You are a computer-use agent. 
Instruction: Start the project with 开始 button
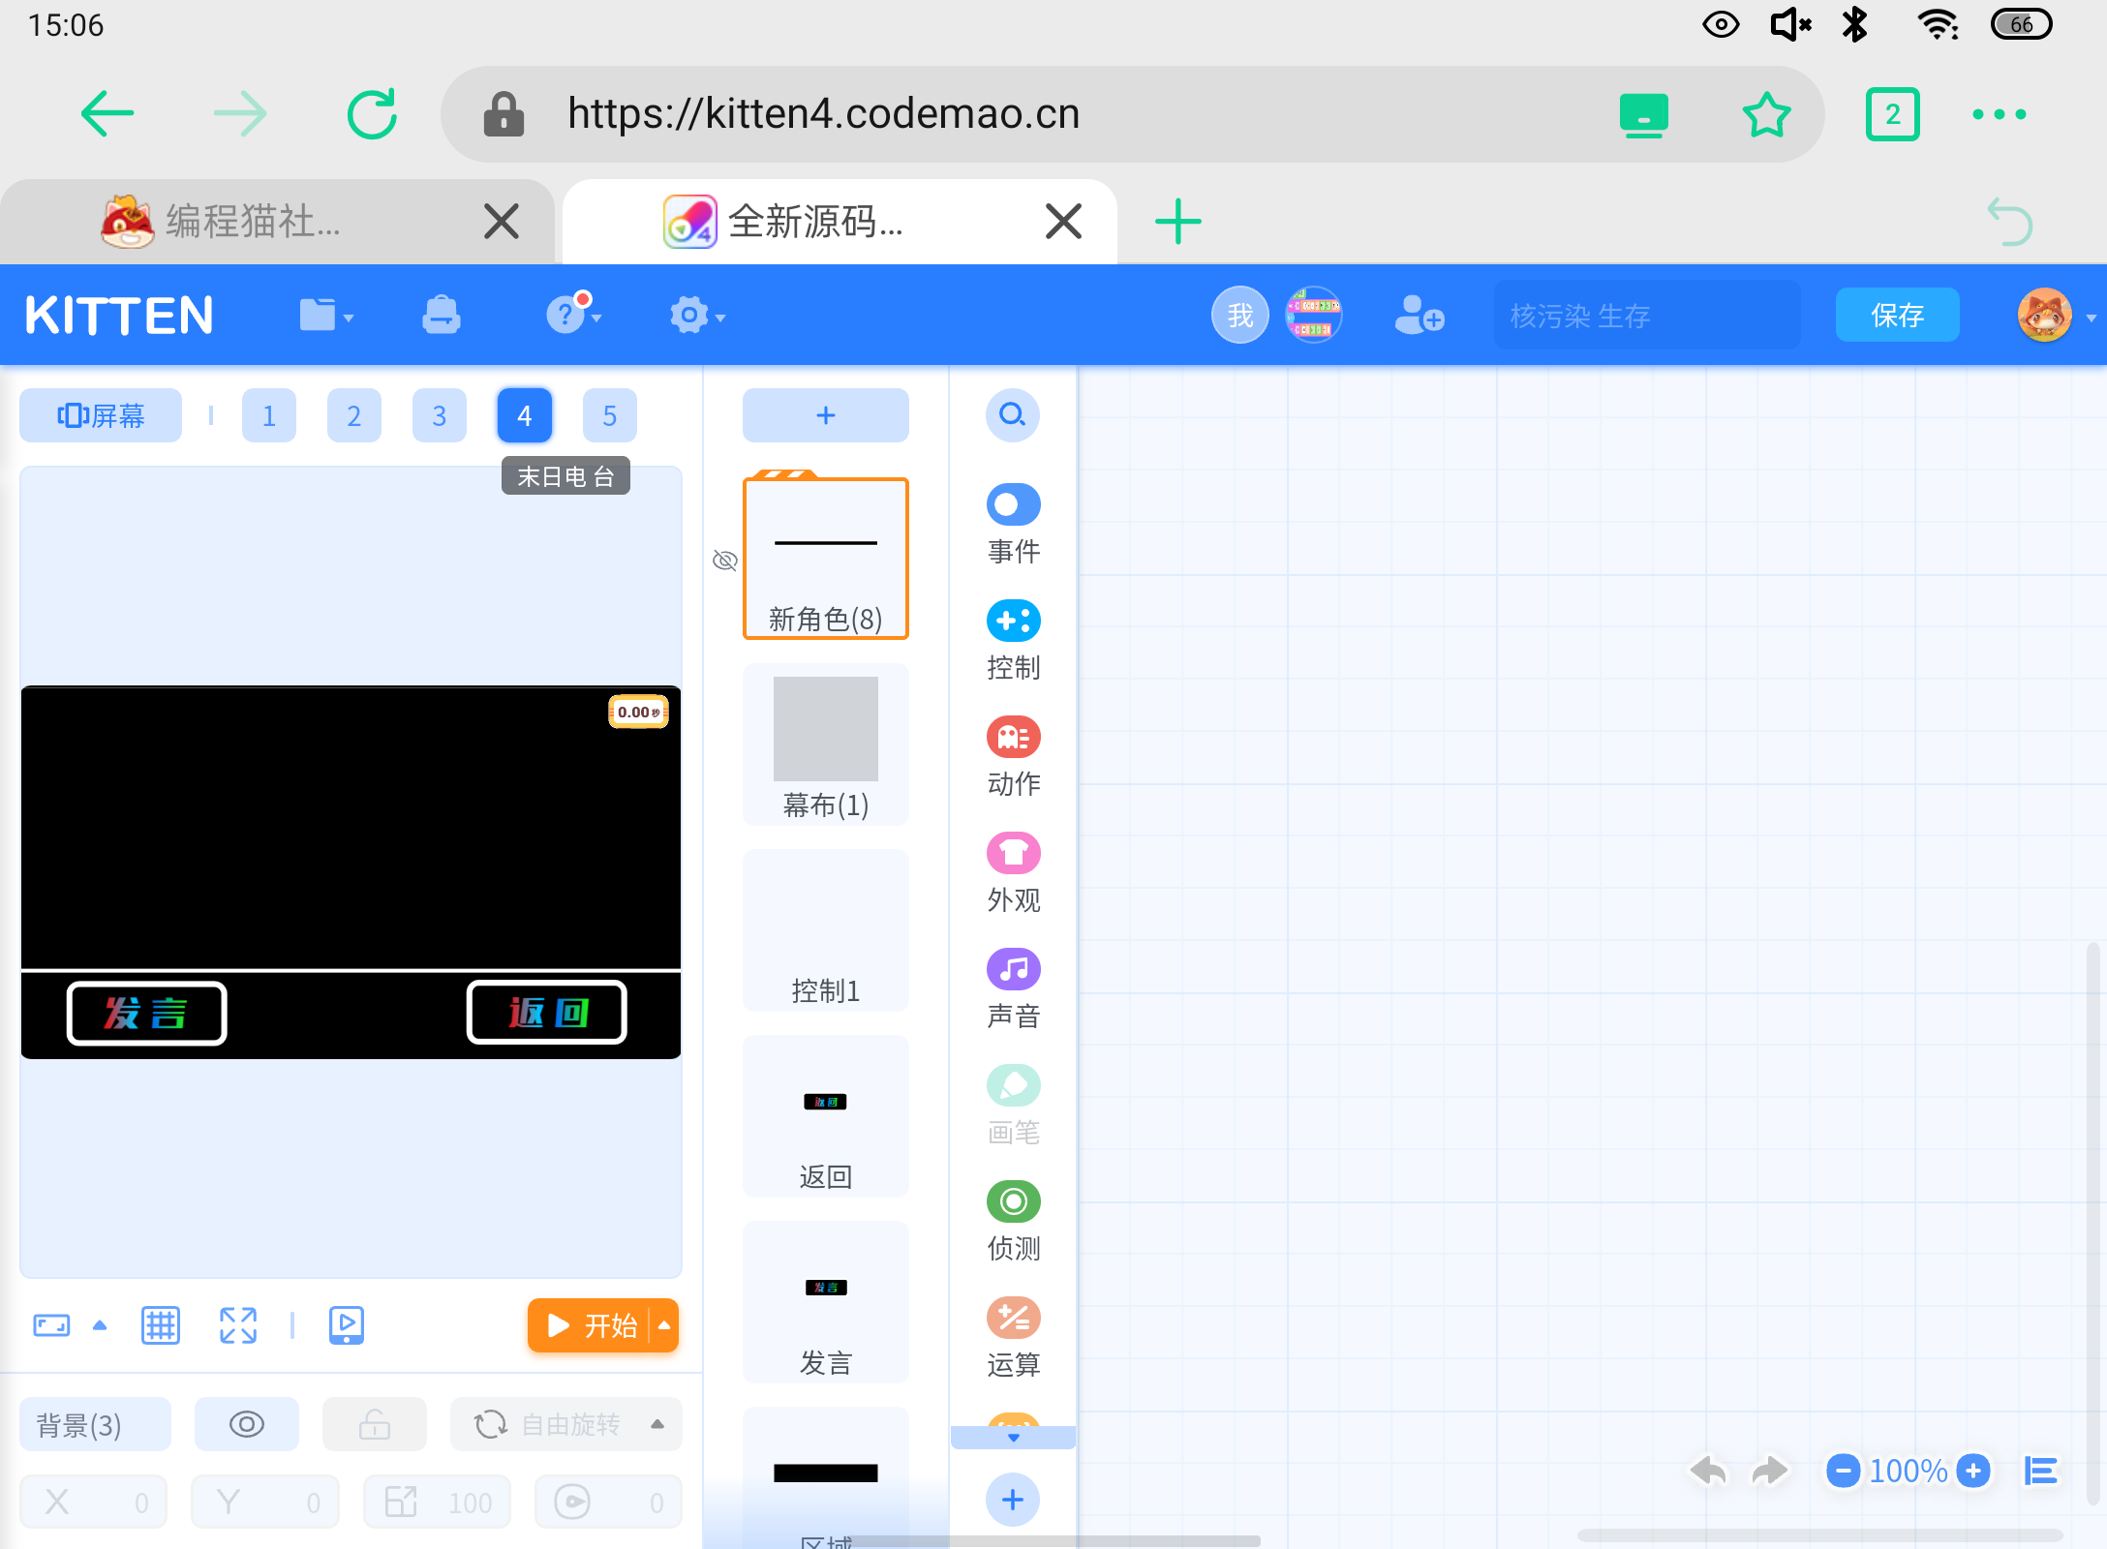coord(590,1325)
